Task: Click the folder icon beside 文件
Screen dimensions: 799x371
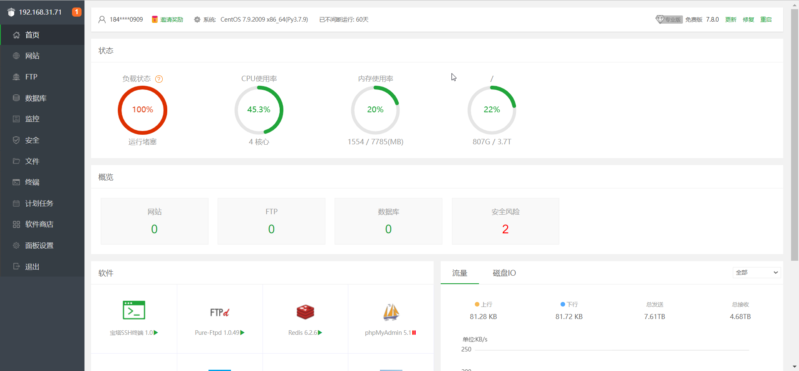Action: [x=16, y=161]
